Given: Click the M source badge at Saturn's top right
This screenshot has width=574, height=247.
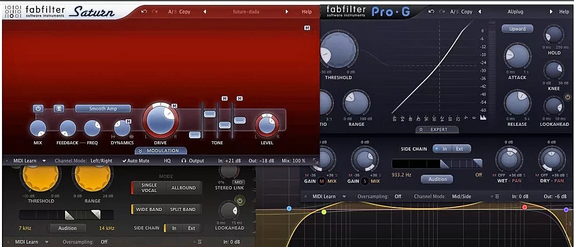Looking at the screenshot, I should (307, 28).
